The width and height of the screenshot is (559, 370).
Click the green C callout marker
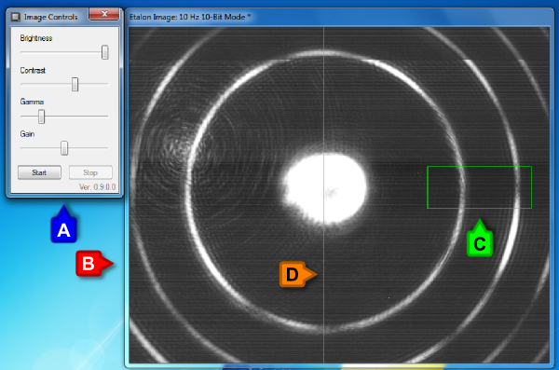point(480,239)
